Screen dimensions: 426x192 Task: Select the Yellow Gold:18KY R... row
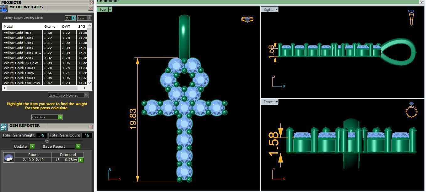pyautogui.click(x=45, y=53)
